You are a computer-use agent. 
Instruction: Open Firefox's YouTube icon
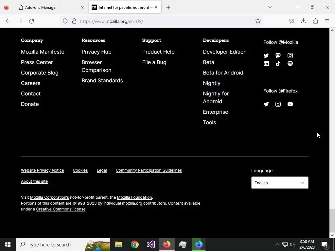tap(290, 104)
